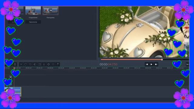
Task: Open the Crop tool in the timeline toolbar
Action: (x=30, y=64)
